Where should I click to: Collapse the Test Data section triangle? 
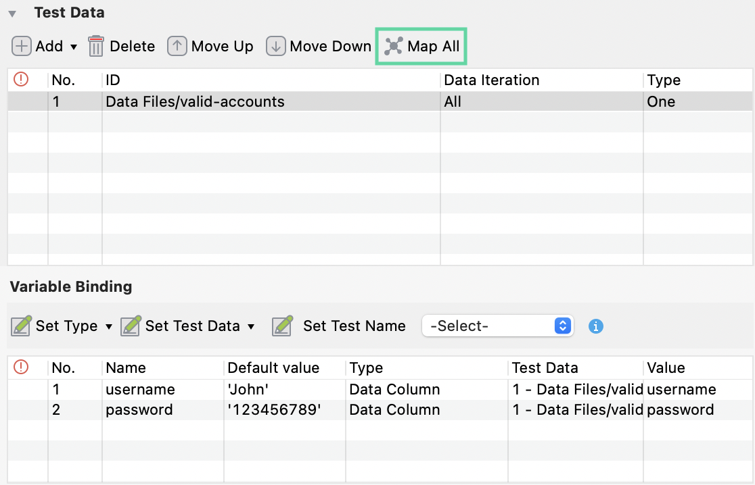(x=12, y=14)
